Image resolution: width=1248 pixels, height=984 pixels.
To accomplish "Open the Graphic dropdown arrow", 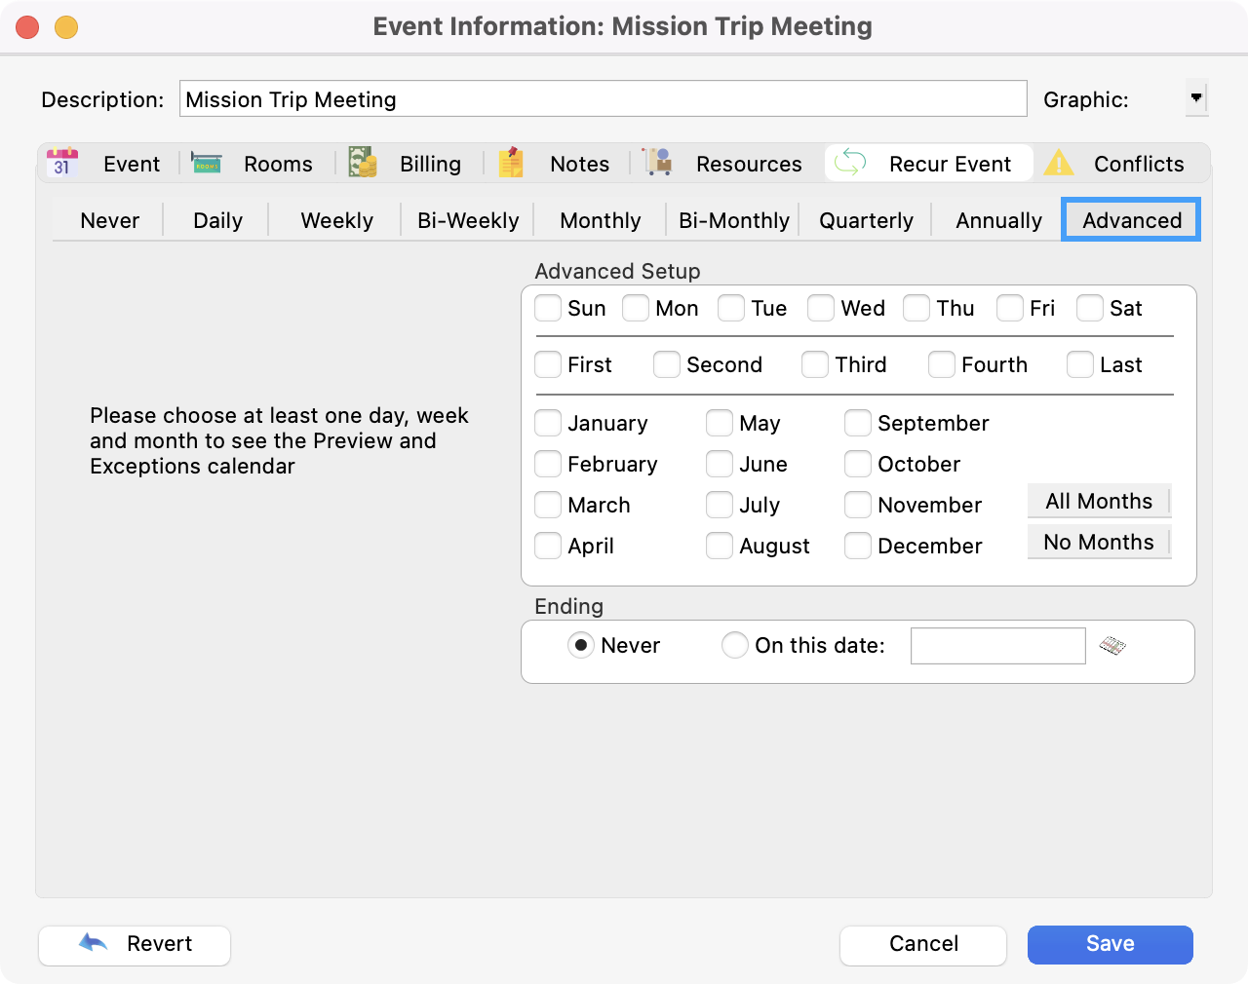I will click(1196, 97).
